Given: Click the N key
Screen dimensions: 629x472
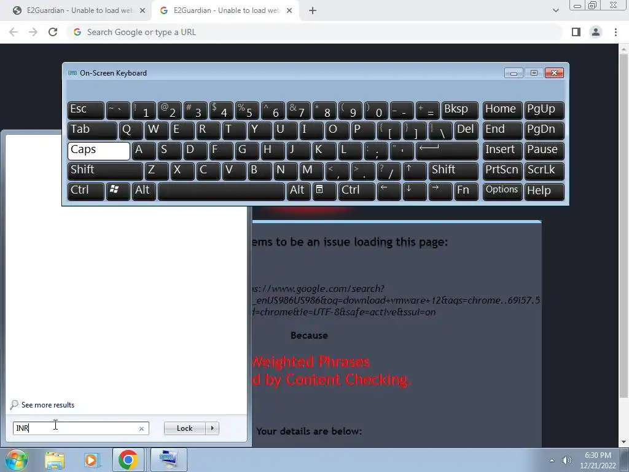Looking at the screenshot, I should 286,171.
